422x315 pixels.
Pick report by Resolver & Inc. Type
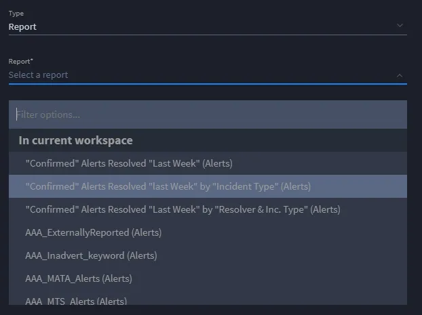(x=208, y=209)
